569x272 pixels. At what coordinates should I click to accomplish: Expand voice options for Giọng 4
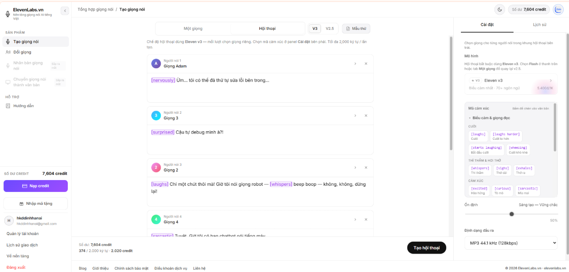[355, 219]
